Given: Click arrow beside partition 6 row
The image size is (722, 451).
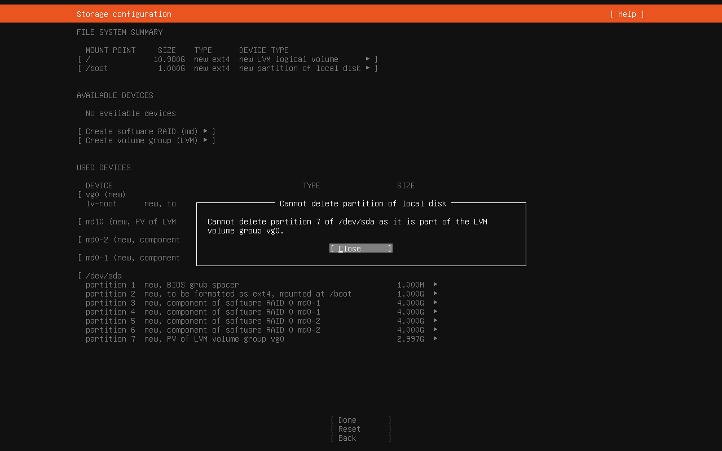Looking at the screenshot, I should click(435, 330).
